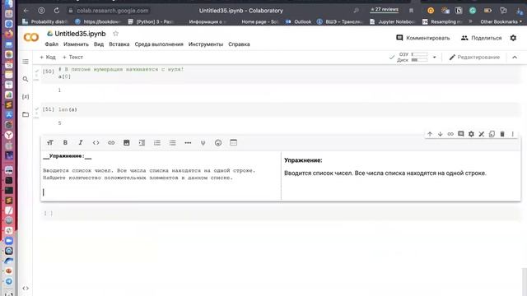Reload the page in the browser
Image resolution: width=527 pixels, height=296 pixels.
57,11
